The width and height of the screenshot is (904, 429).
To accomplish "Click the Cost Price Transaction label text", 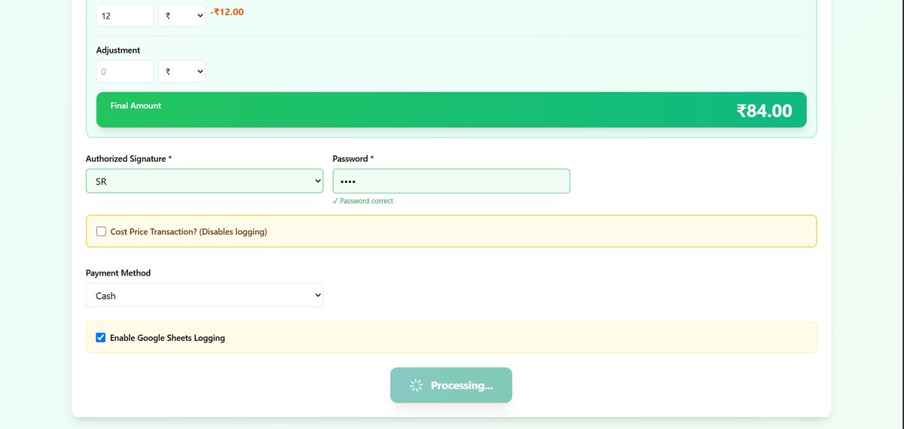I will 189,232.
